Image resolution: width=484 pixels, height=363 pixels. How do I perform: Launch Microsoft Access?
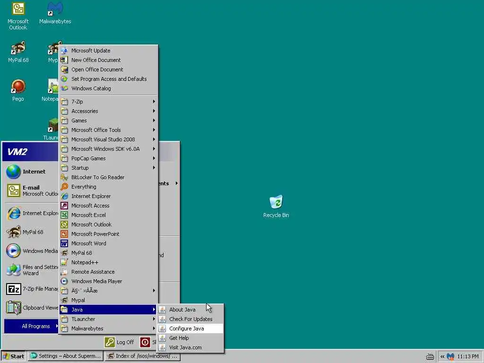pyautogui.click(x=108, y=206)
